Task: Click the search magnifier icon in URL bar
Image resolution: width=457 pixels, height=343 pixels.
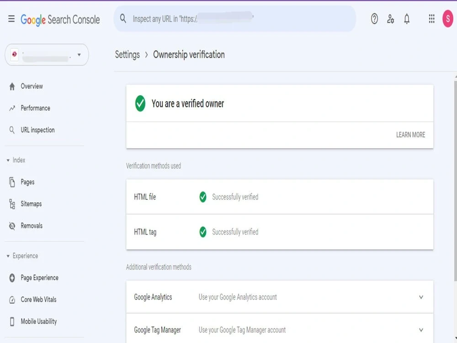Action: coord(123,19)
